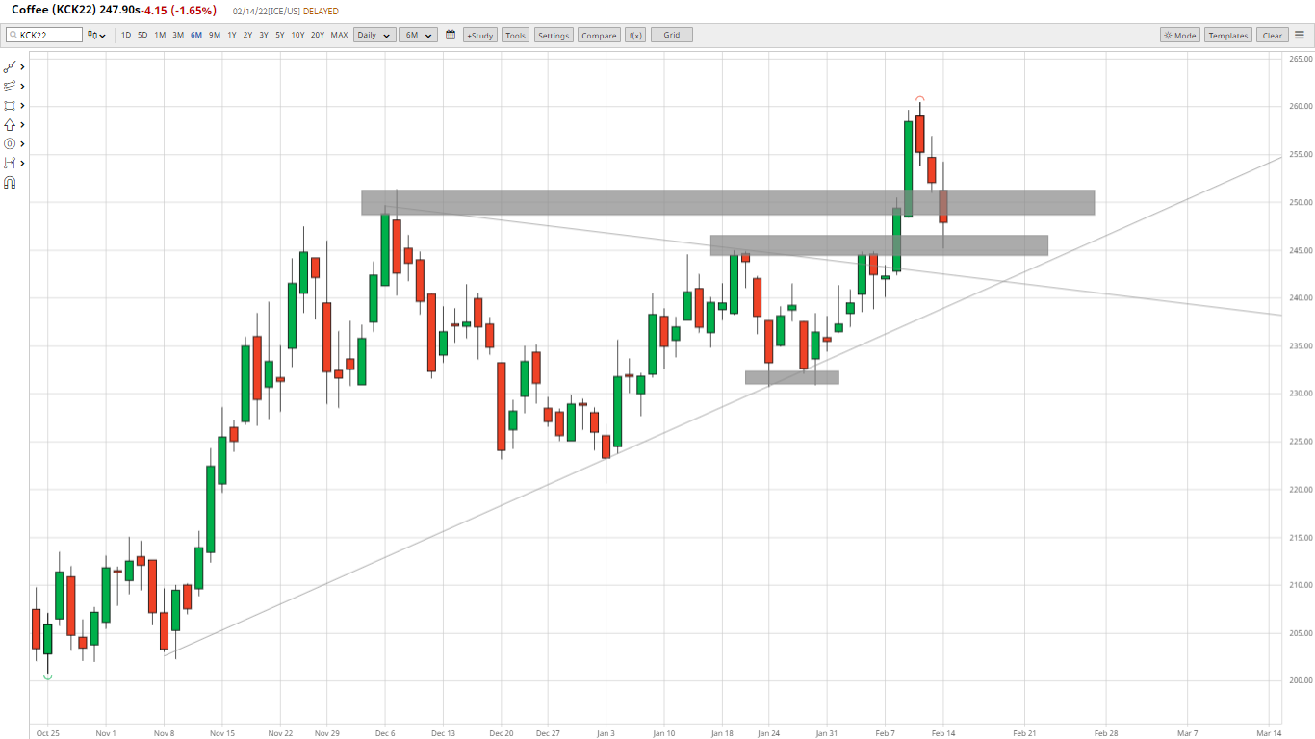Switch to the 10Y time range

[x=297, y=35]
